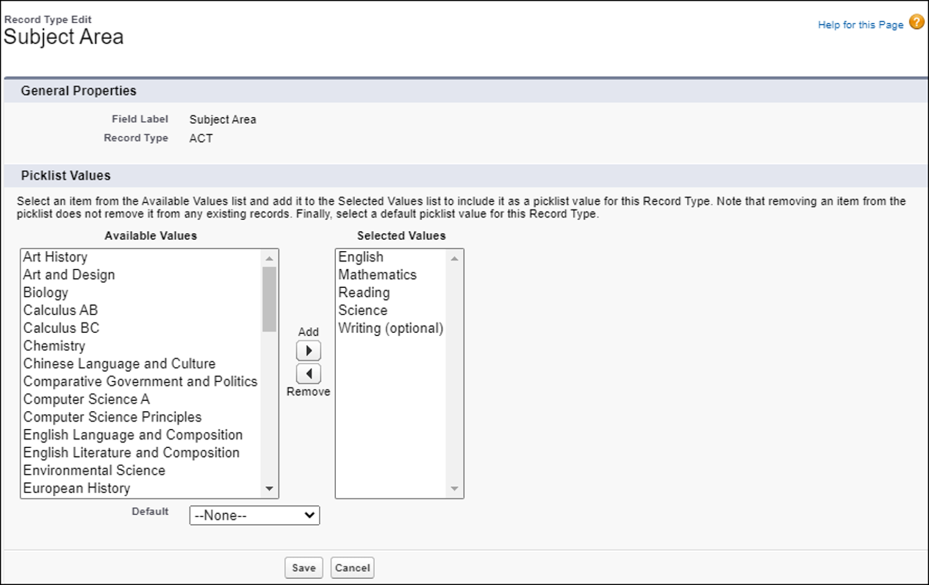Save the record type picklist changes
The width and height of the screenshot is (929, 585).
(x=304, y=568)
